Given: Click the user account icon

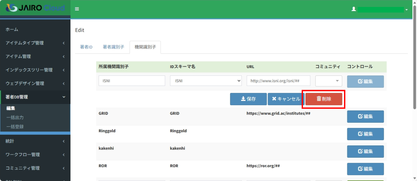Looking at the screenshot, I should (x=353, y=9).
